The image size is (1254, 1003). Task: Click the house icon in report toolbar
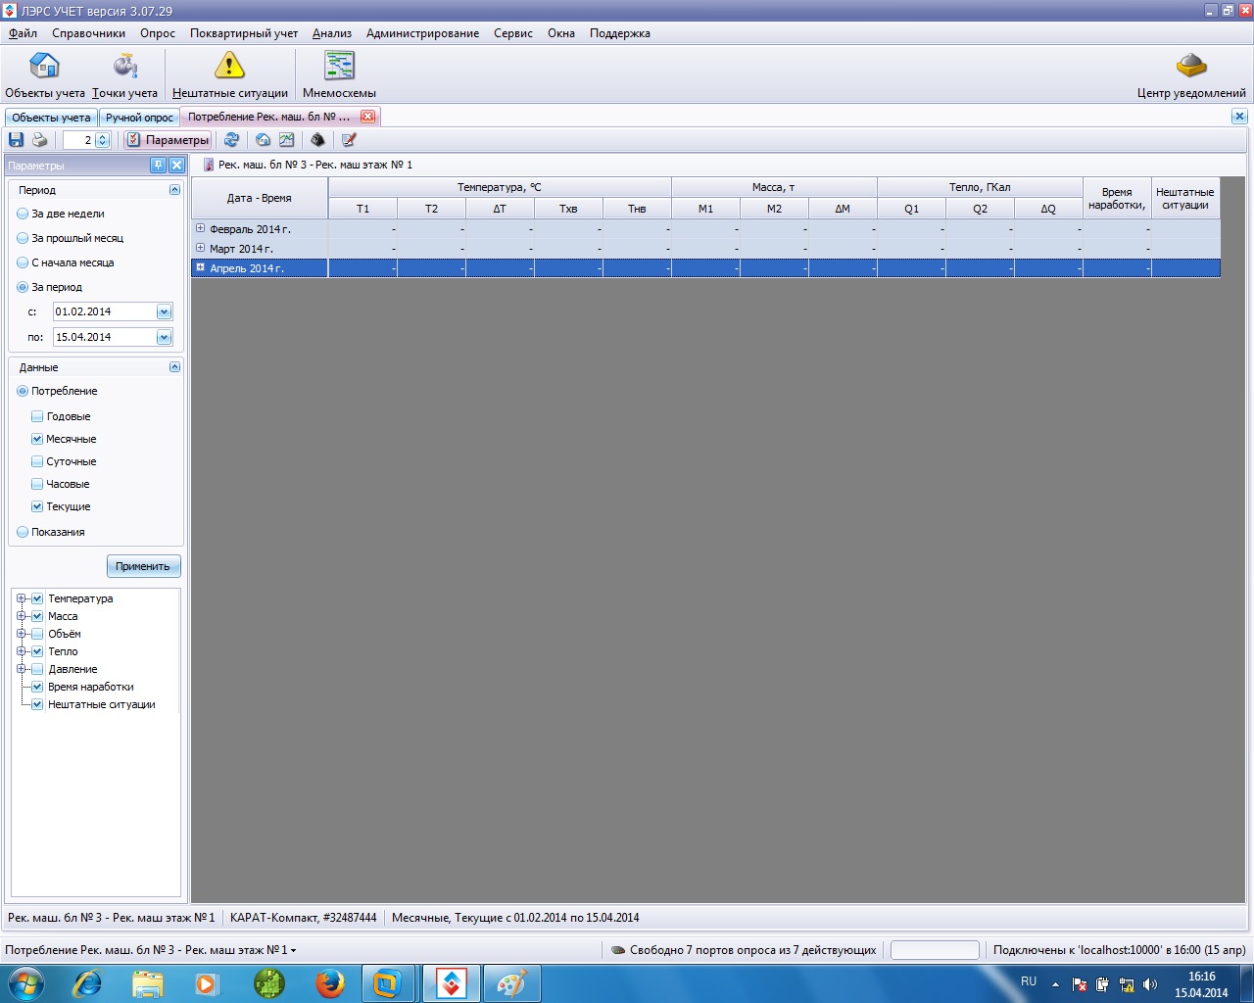click(x=263, y=140)
